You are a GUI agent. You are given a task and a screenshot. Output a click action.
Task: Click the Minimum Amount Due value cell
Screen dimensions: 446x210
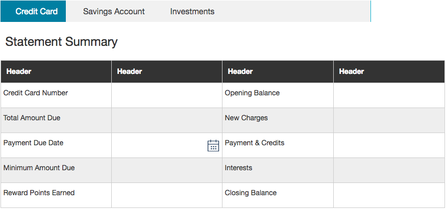[167, 170]
